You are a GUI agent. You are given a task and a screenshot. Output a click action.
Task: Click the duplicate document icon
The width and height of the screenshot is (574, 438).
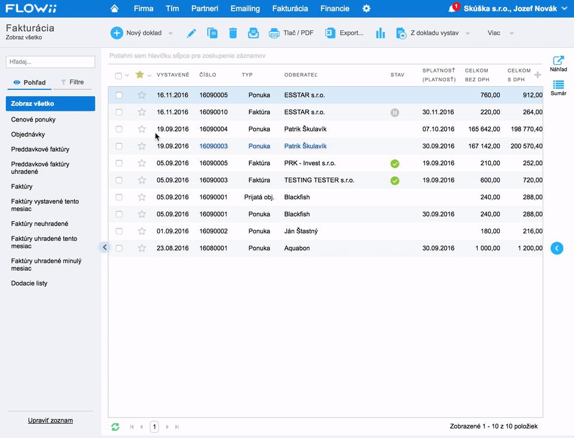click(212, 33)
